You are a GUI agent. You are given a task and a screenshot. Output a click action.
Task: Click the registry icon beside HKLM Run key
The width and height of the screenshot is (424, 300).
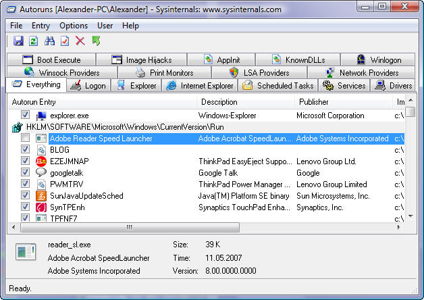(x=18, y=127)
